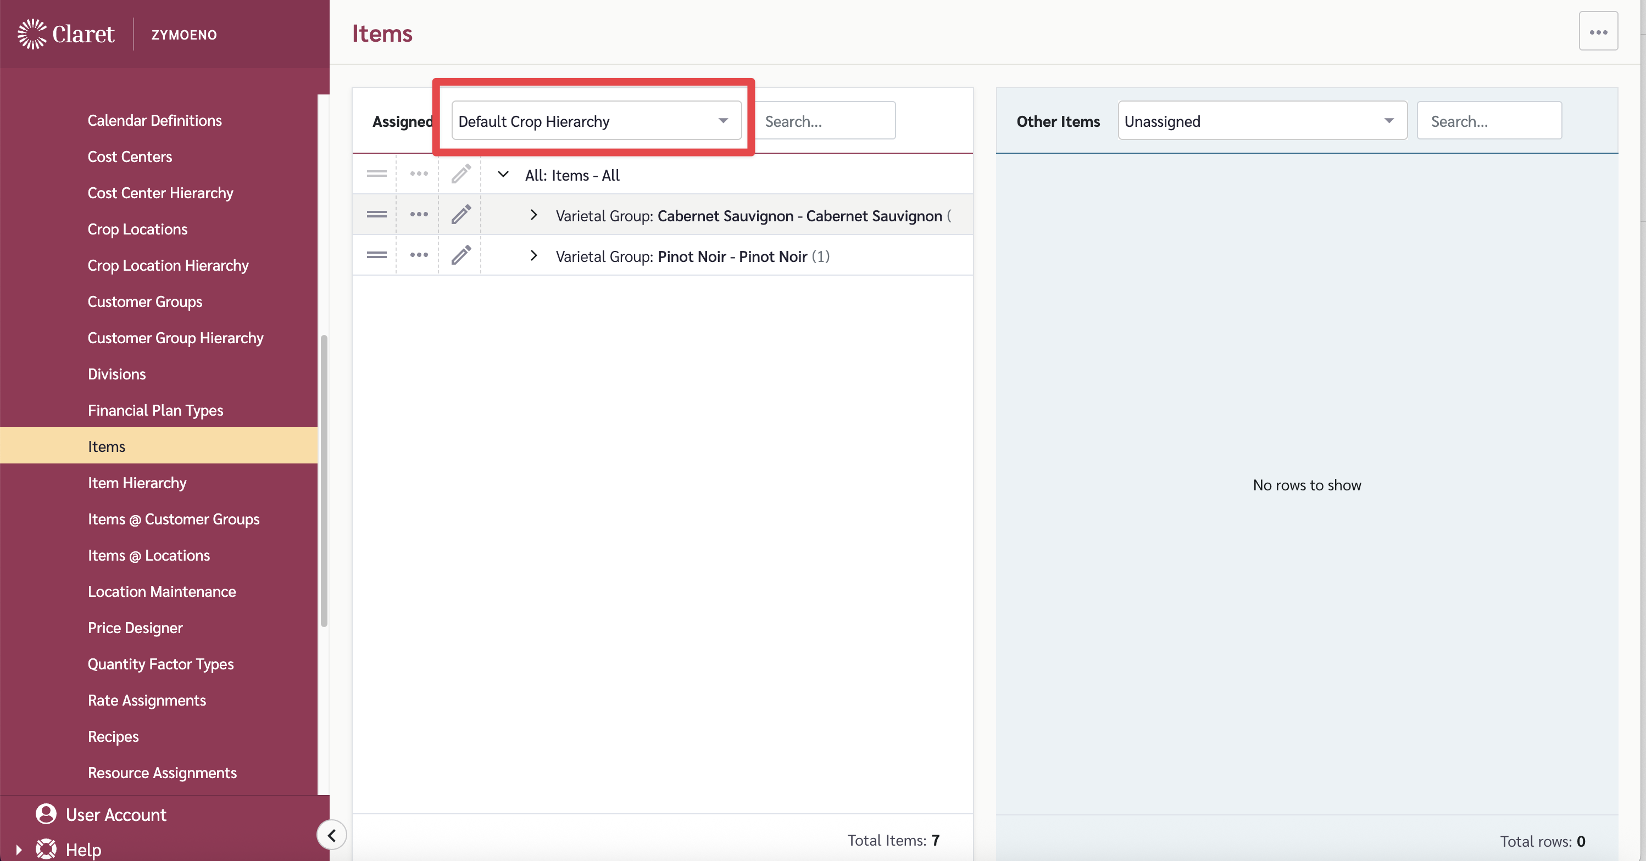Click the page options ellipsis button top right
1646x861 pixels.
(1598, 31)
